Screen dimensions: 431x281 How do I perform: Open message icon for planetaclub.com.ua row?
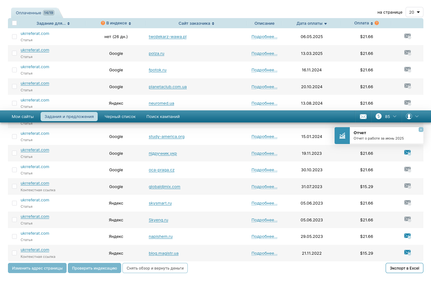click(x=408, y=86)
